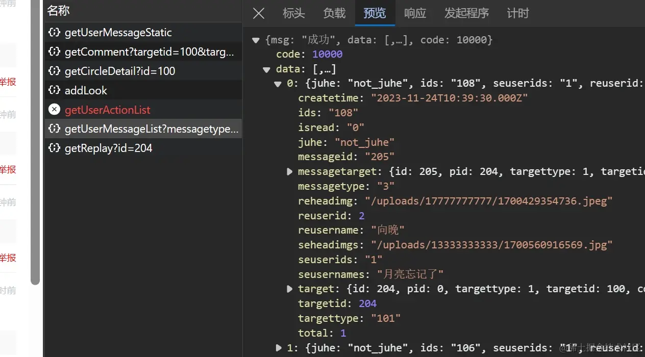Click the getComment request JSON icon
The image size is (645, 357).
(54, 52)
